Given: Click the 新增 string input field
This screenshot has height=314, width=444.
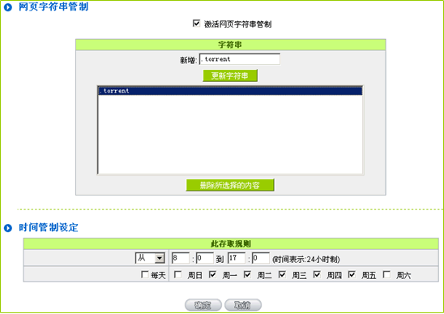Looking at the screenshot, I should click(240, 59).
